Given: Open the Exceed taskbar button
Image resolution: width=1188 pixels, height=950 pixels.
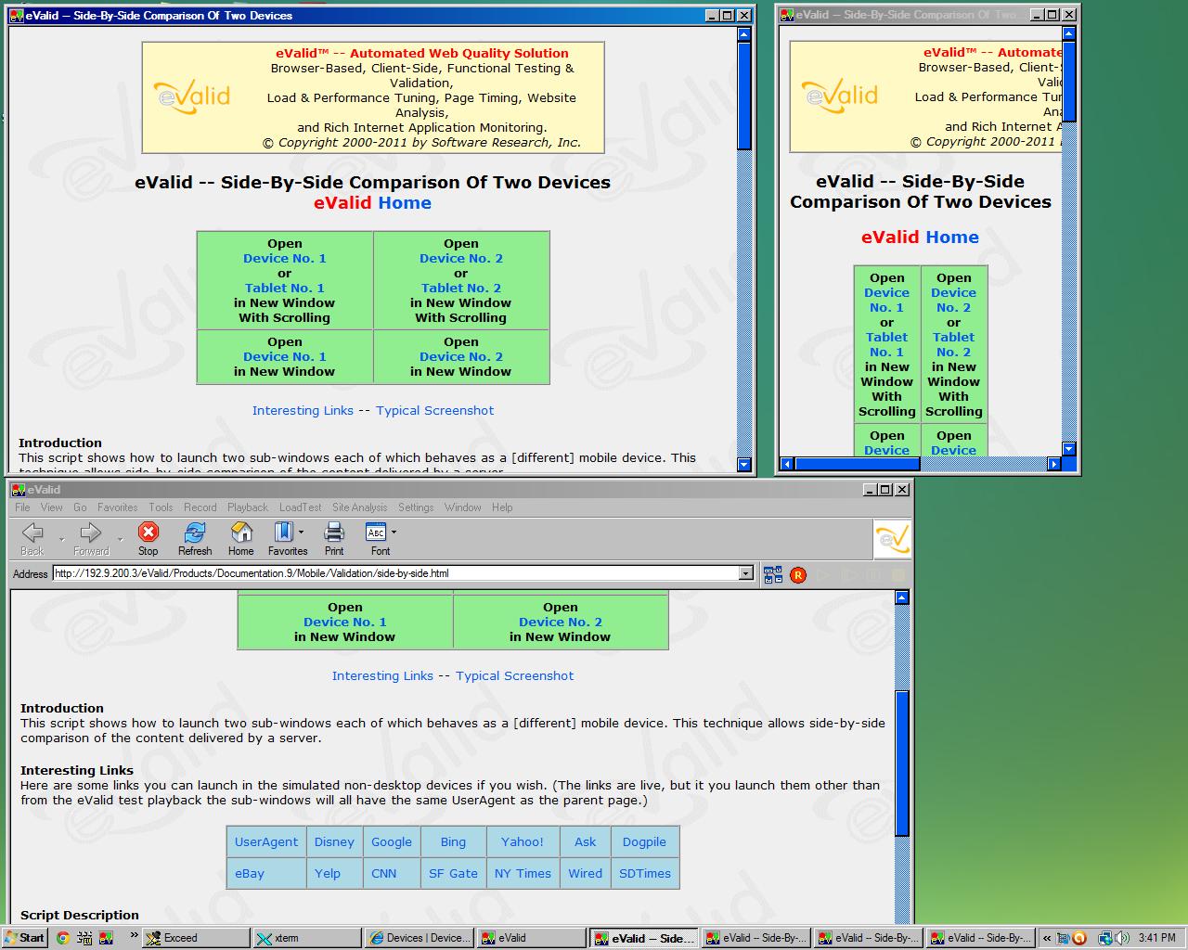Looking at the screenshot, I should (x=196, y=938).
